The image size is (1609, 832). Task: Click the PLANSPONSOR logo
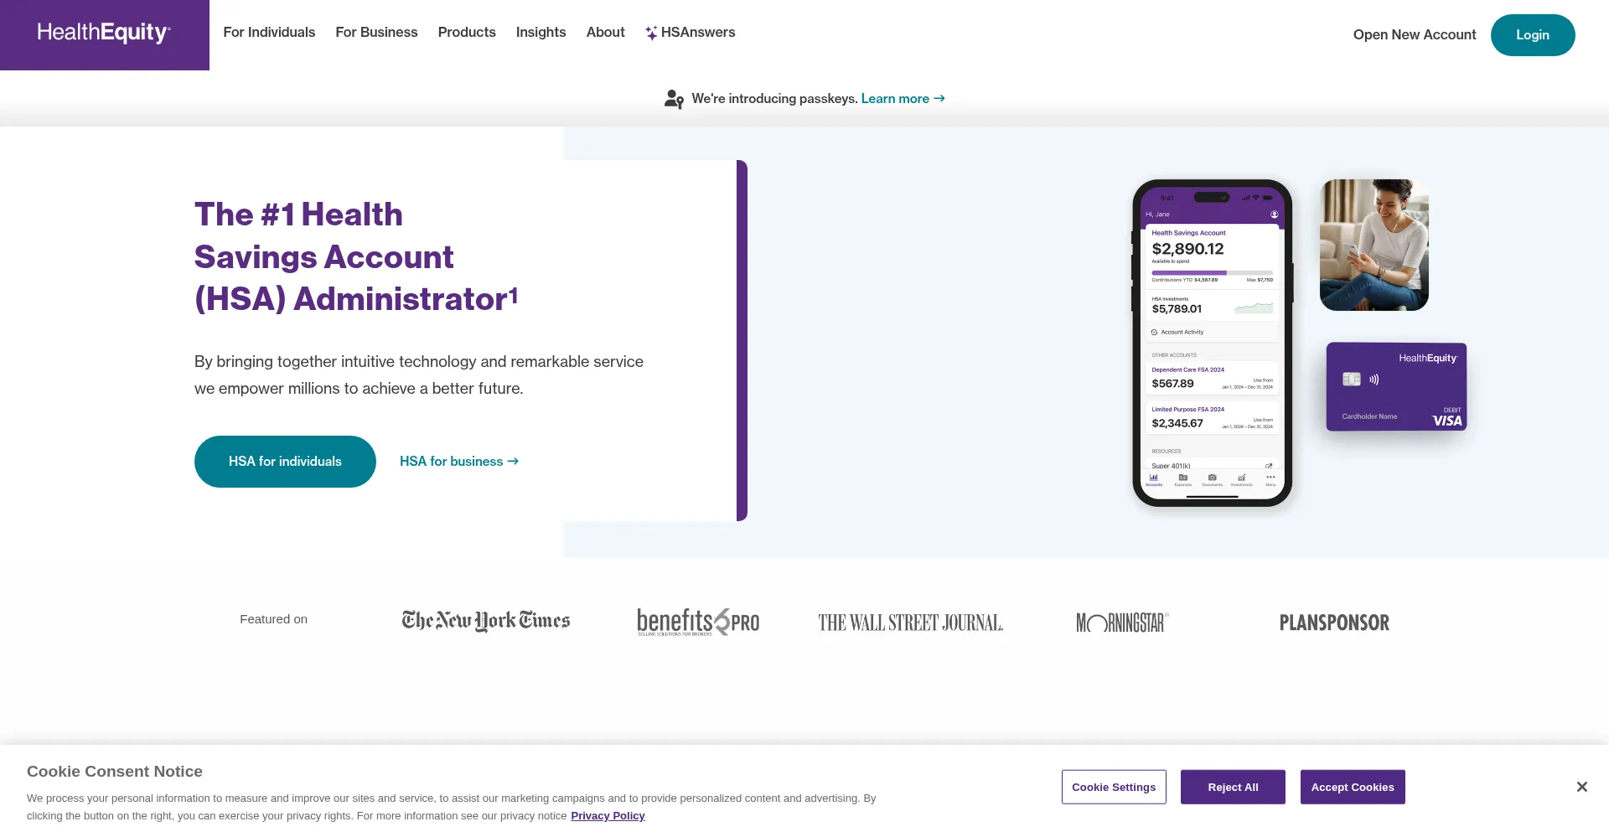(x=1334, y=623)
